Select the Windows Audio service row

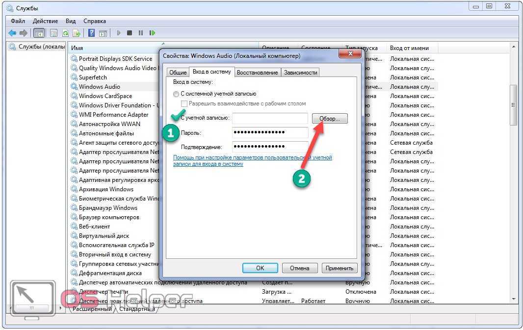(x=113, y=87)
